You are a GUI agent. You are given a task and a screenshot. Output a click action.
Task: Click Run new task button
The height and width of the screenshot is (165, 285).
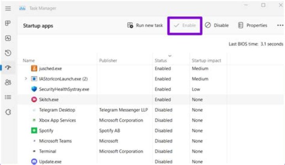click(x=145, y=25)
